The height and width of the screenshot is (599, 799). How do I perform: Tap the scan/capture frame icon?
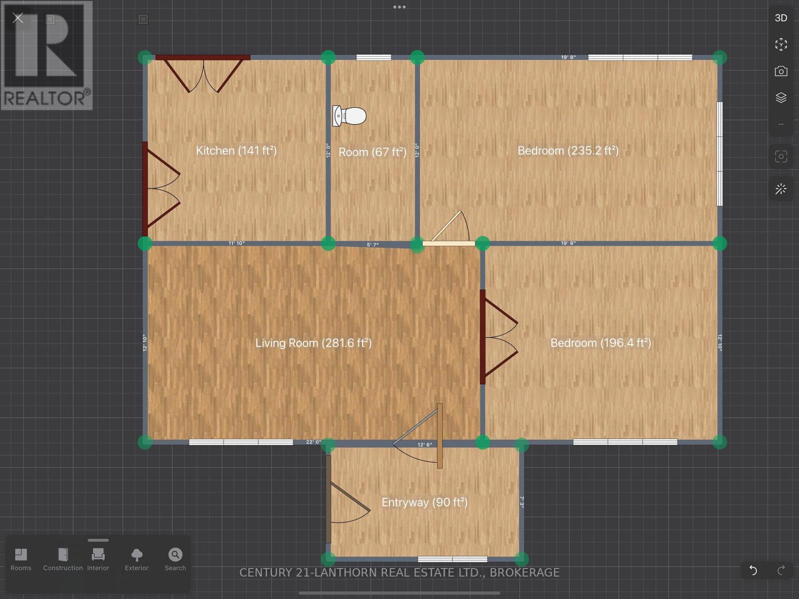coord(781,156)
